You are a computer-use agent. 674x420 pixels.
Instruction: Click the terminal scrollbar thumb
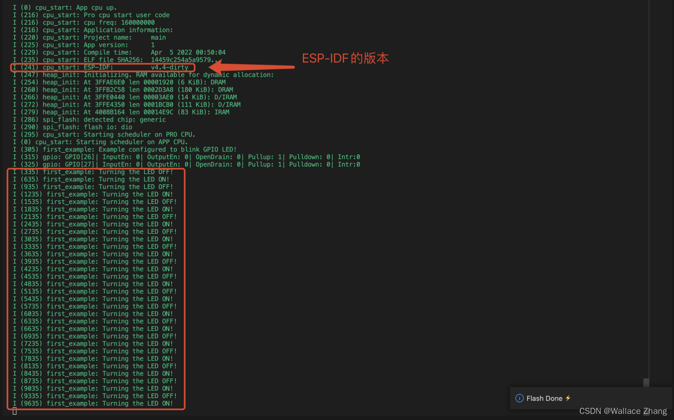pyautogui.click(x=646, y=383)
